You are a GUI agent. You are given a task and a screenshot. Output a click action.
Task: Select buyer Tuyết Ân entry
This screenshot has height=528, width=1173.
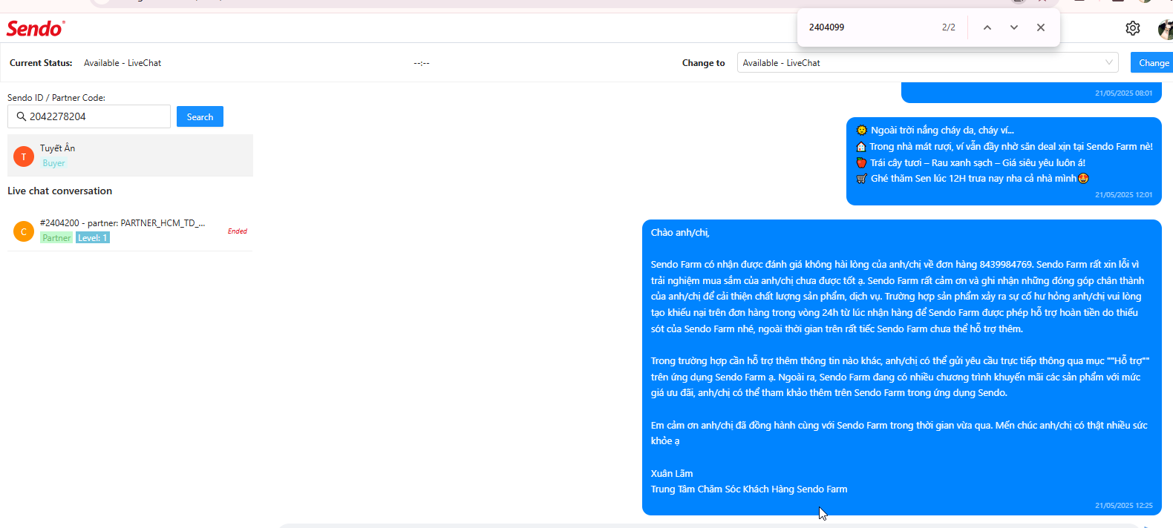[130, 155]
